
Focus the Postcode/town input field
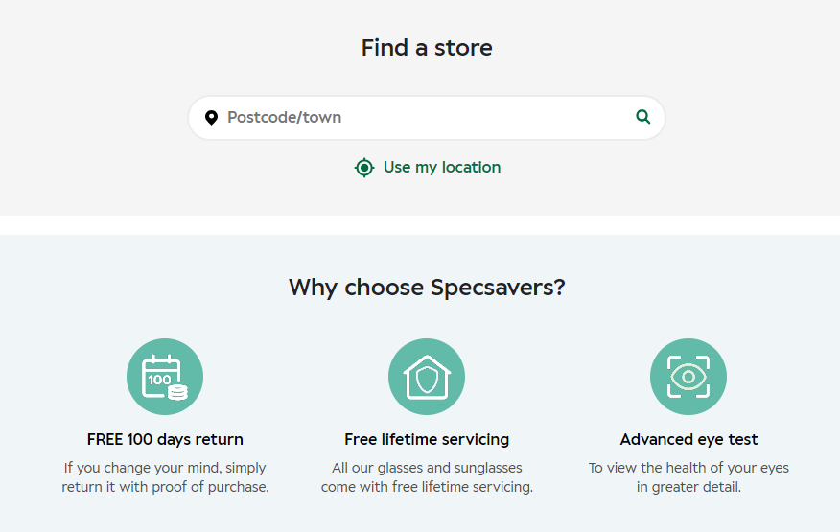[427, 118]
